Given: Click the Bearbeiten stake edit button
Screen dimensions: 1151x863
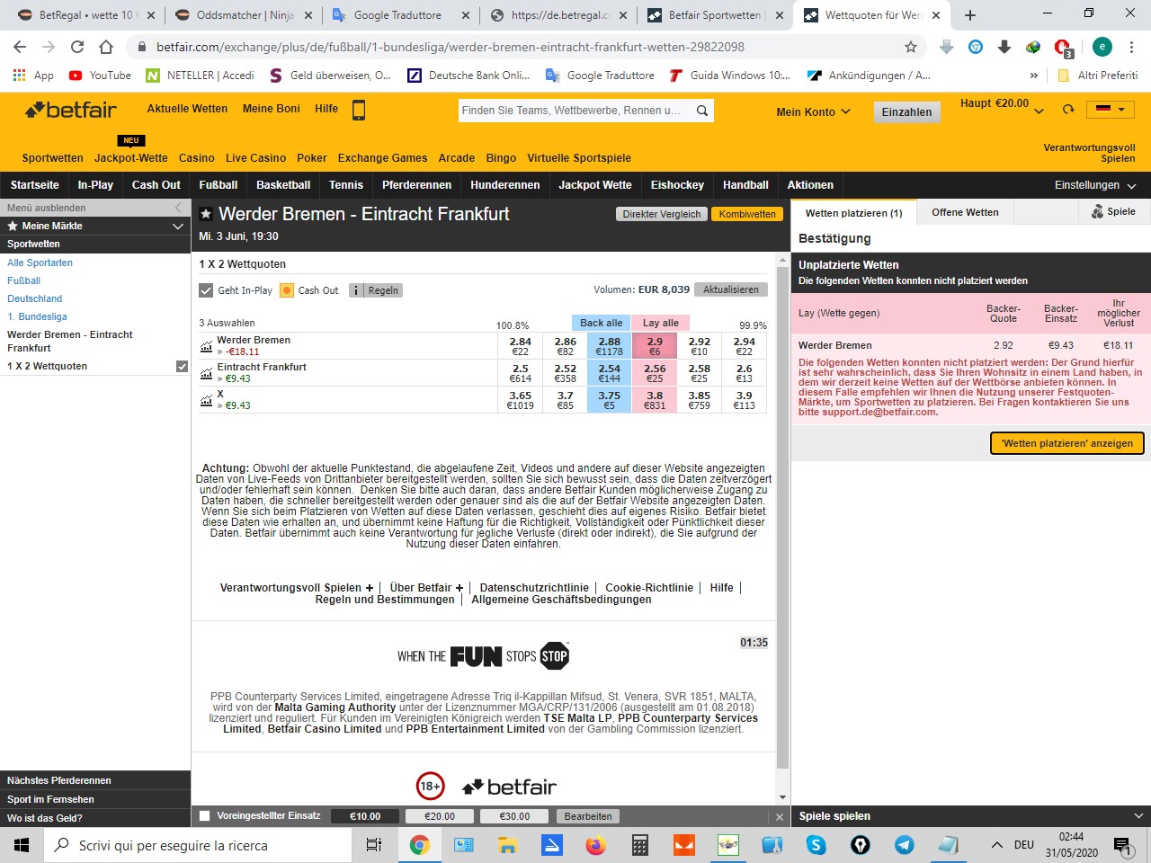Looking at the screenshot, I should [x=588, y=816].
